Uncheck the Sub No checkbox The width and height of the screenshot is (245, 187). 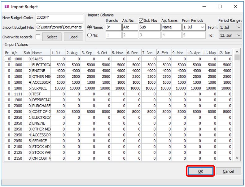click(141, 21)
